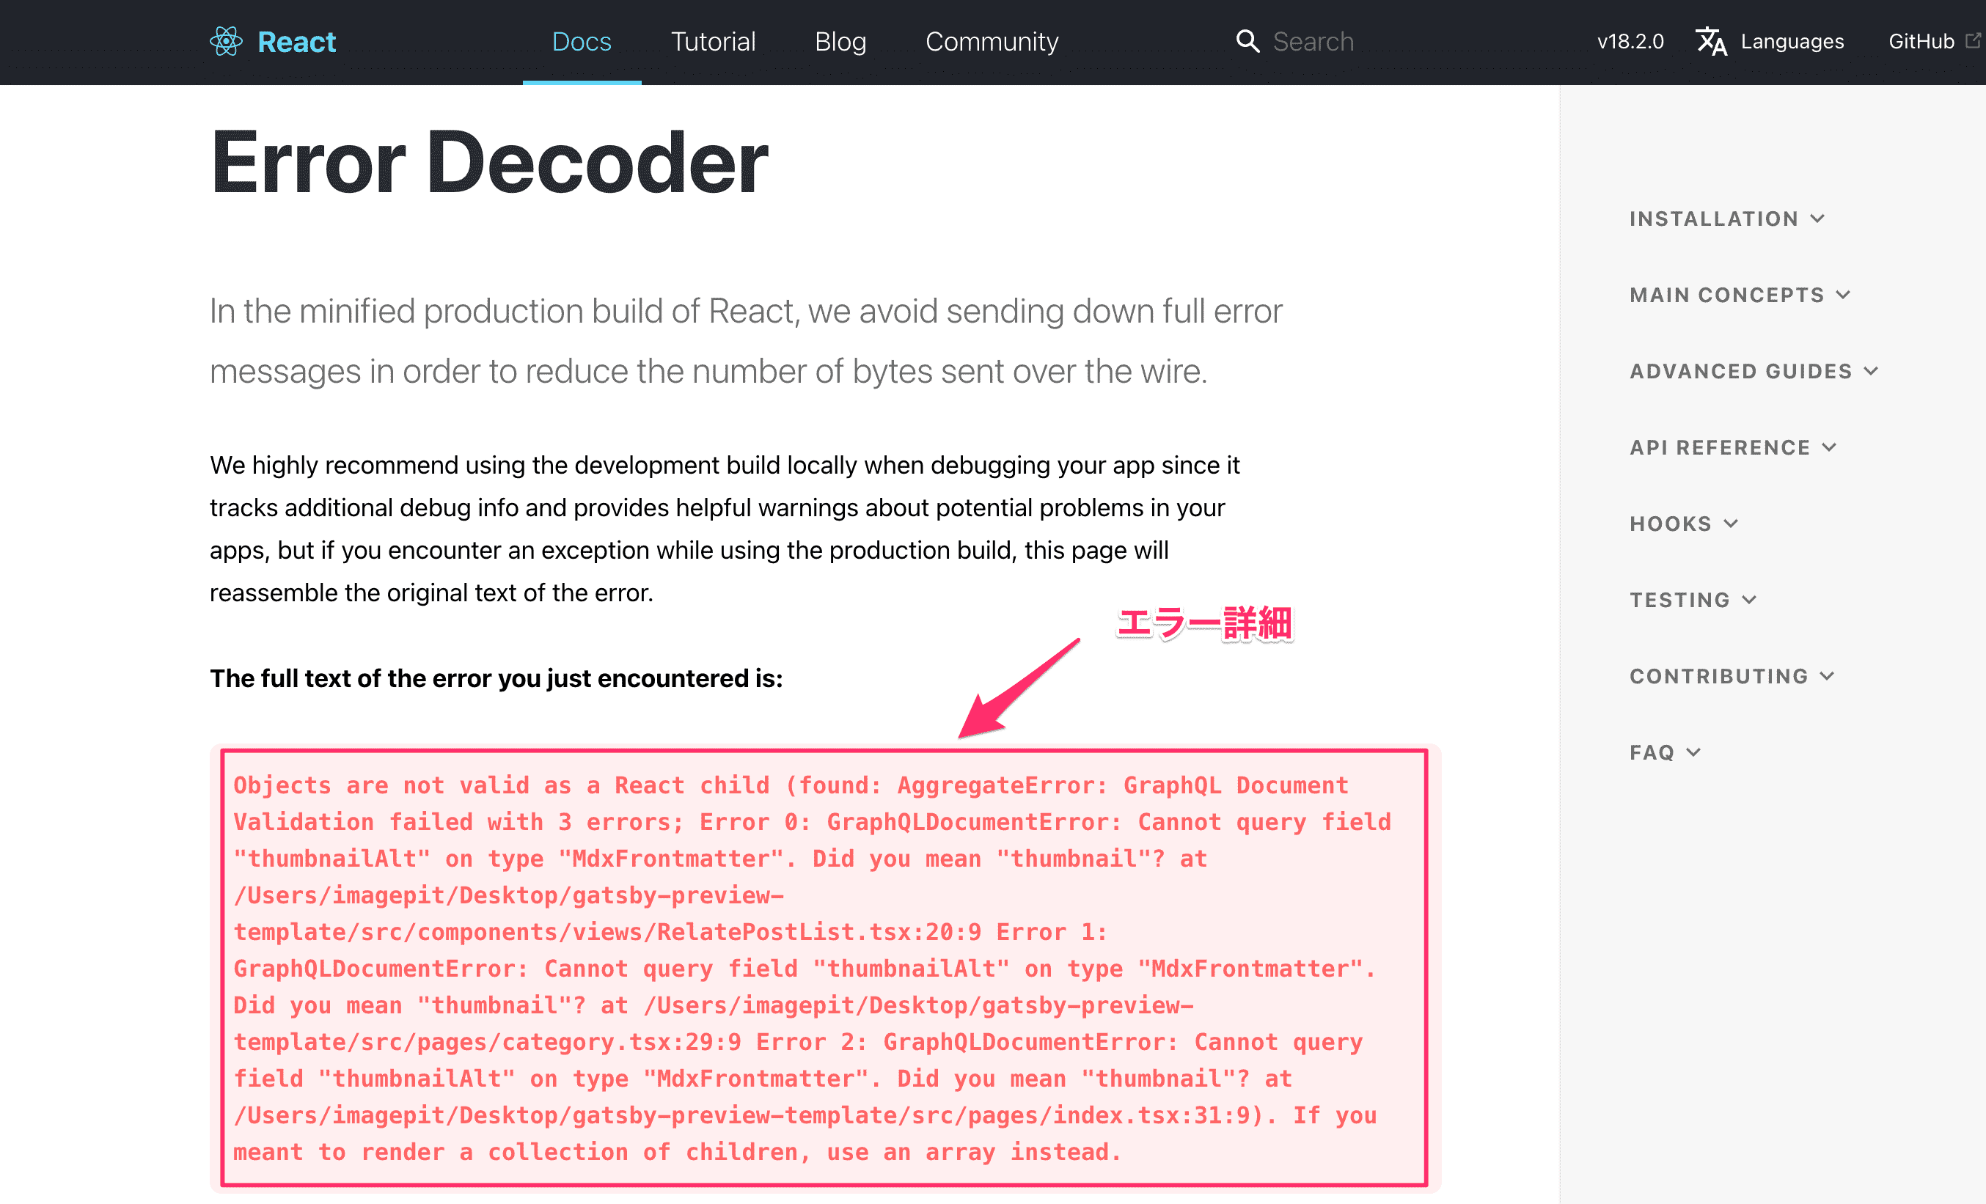
Task: Expand the TESTING sidebar entry
Action: (x=1693, y=599)
